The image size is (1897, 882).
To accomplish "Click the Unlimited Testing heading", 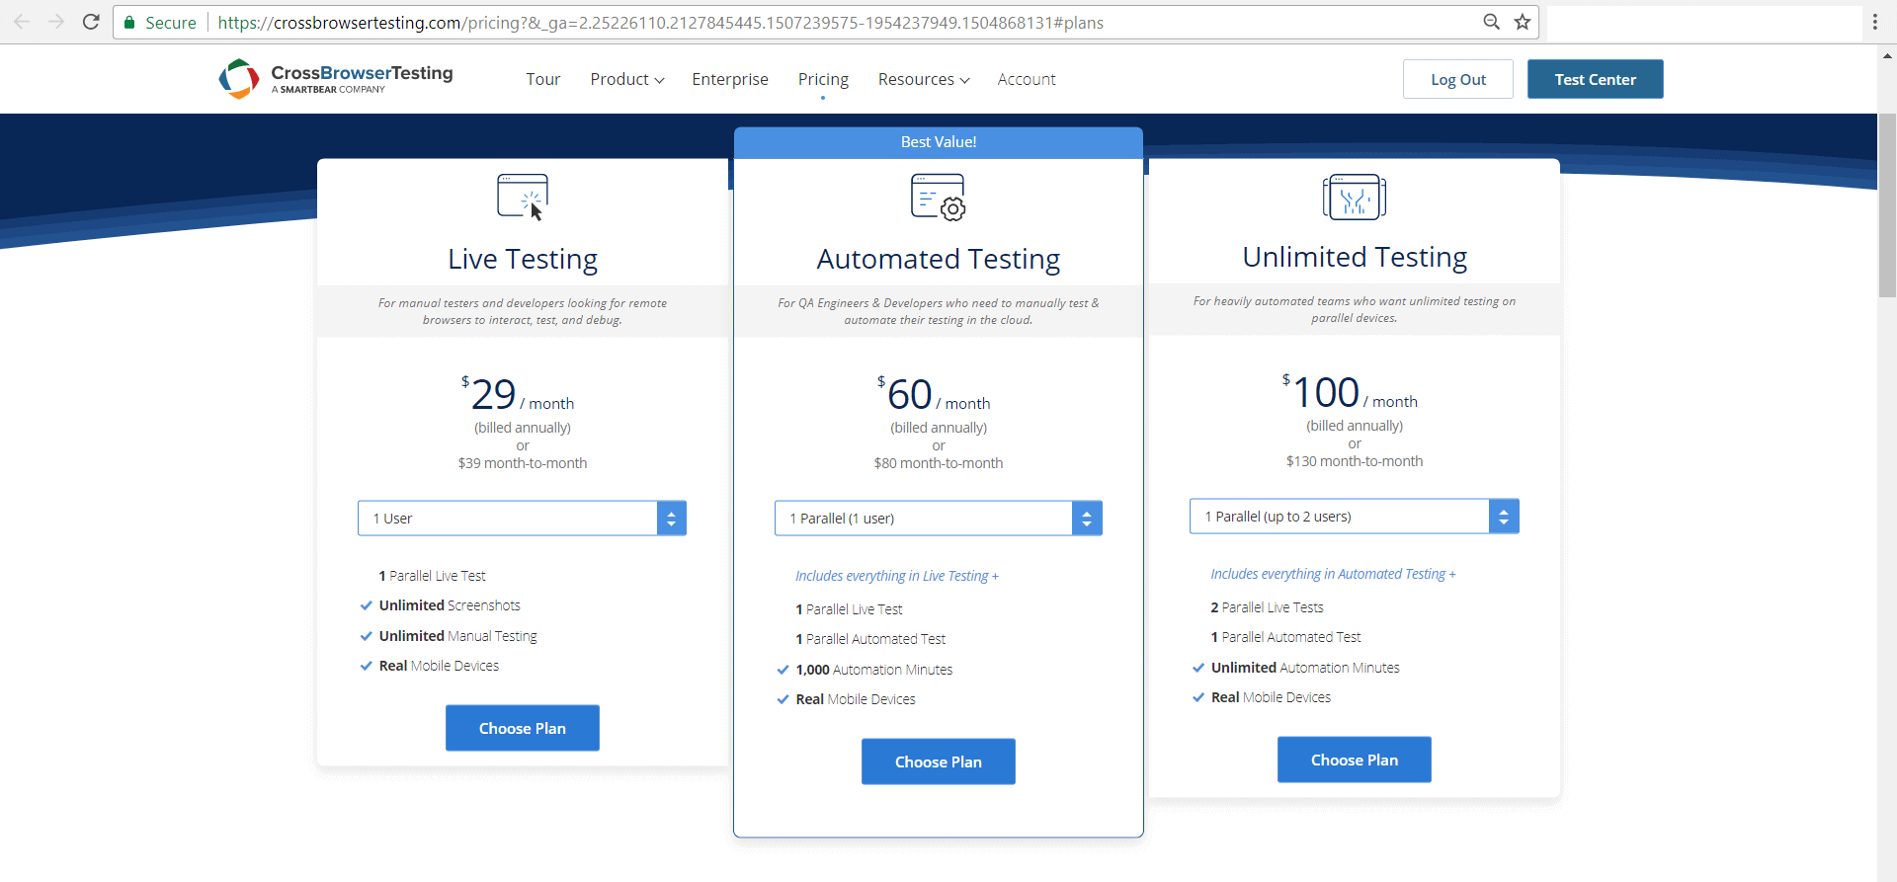I will point(1355,257).
